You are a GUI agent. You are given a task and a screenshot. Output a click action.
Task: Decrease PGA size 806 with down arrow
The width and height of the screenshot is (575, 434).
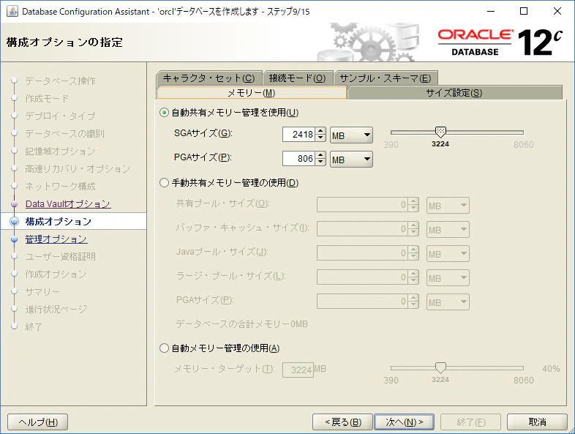click(320, 162)
